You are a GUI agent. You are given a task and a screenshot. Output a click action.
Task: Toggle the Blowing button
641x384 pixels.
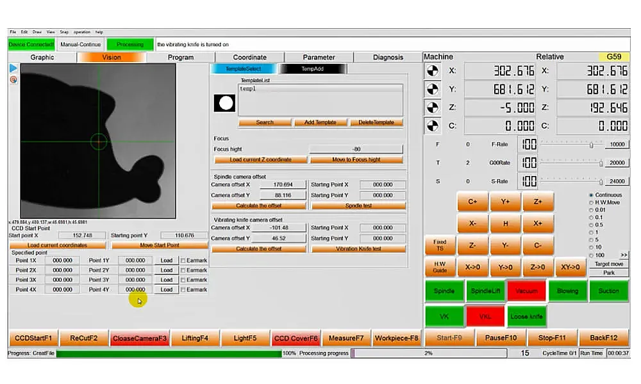567,291
